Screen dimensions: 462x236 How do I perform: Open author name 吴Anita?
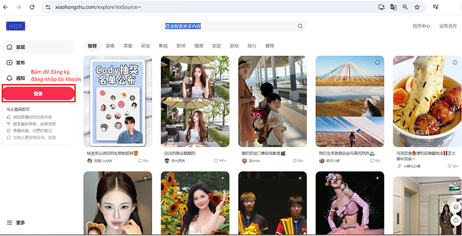pyautogui.click(x=254, y=161)
